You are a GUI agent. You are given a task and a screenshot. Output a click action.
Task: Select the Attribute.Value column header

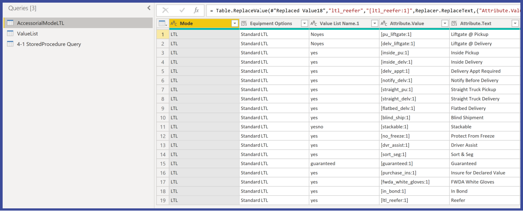414,23
